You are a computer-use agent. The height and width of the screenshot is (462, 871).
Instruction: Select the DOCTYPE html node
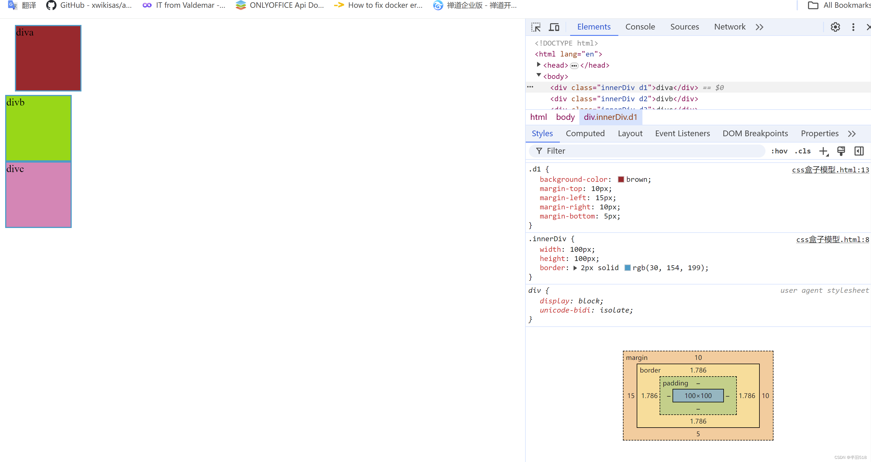click(566, 43)
